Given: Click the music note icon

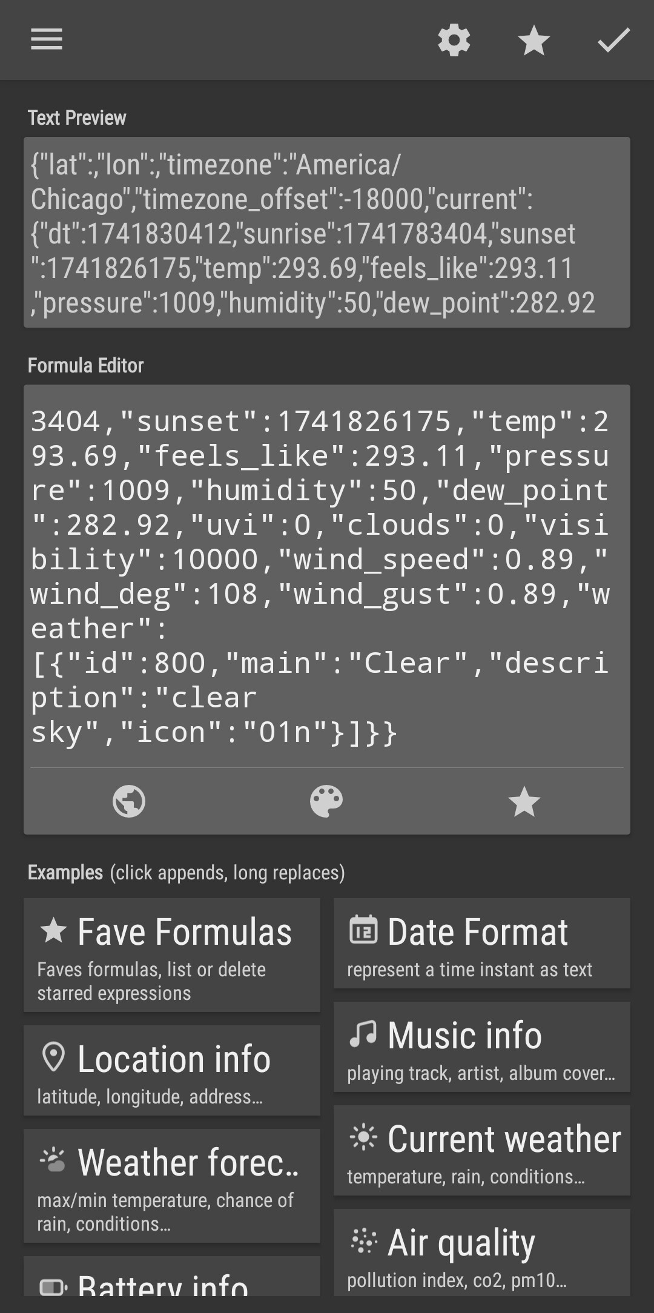Looking at the screenshot, I should [363, 1033].
